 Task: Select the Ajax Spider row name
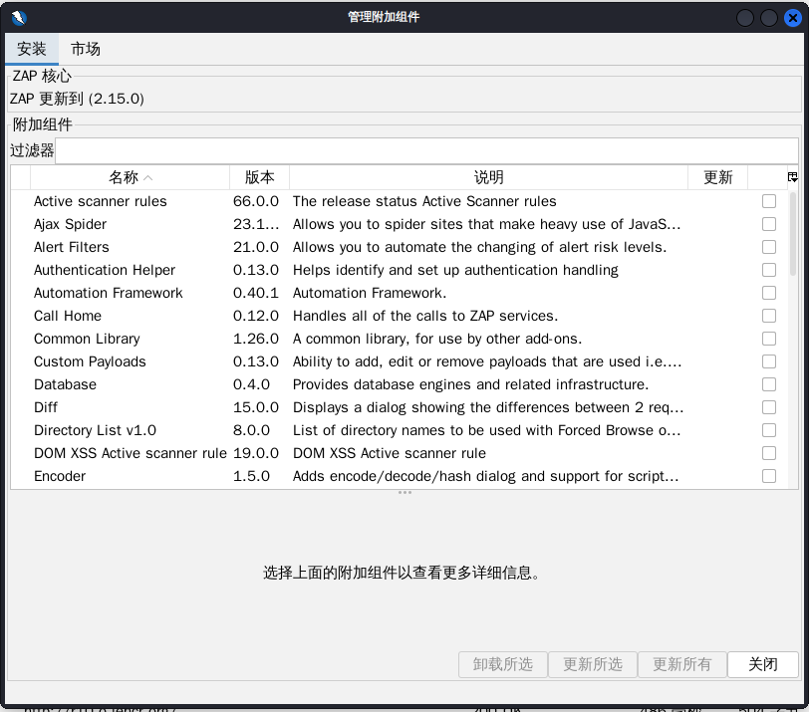(x=70, y=224)
